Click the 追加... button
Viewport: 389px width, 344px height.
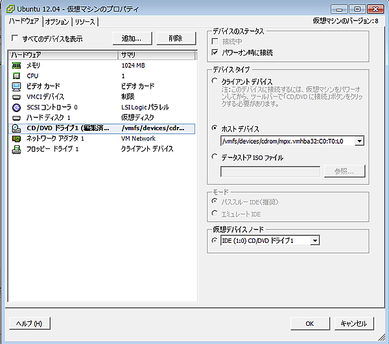(132, 38)
